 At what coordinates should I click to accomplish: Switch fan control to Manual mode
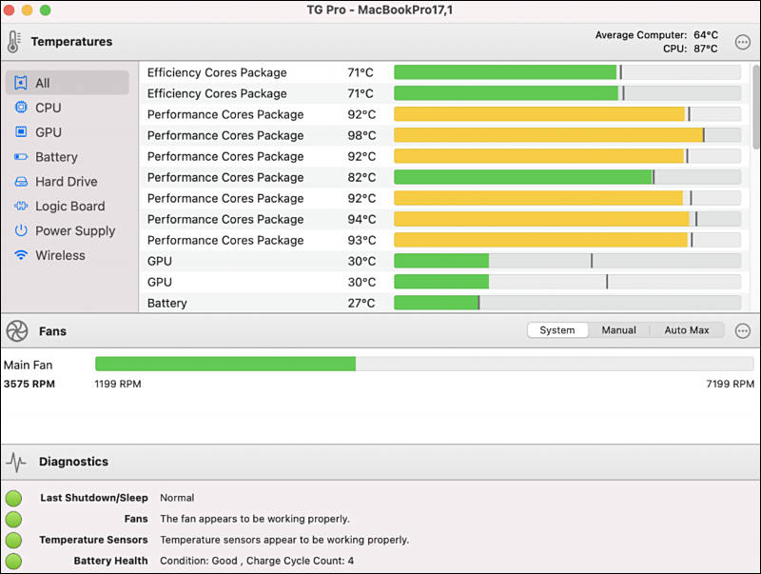pos(619,330)
